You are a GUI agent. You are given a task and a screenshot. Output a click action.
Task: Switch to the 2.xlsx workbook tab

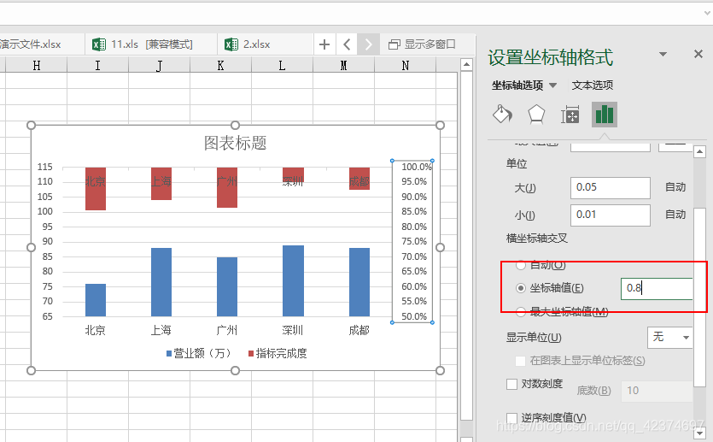point(265,44)
